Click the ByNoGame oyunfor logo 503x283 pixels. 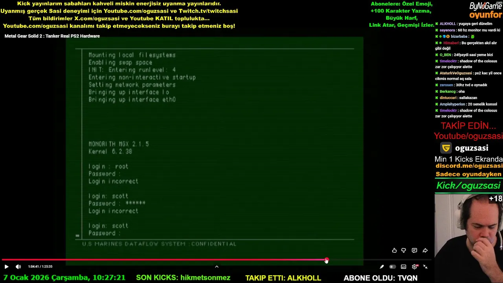click(x=486, y=11)
